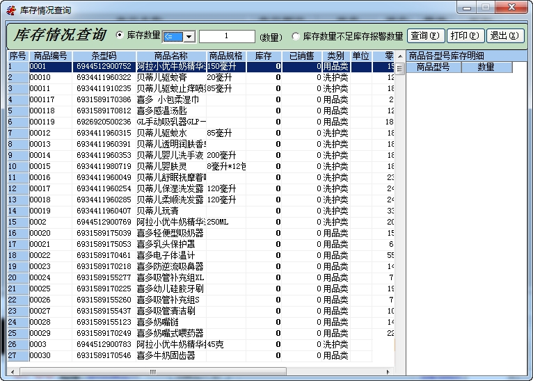Select the row with barcode 6926920500236

[104, 122]
